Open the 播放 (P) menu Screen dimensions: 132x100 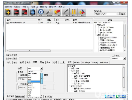click(43, 7)
